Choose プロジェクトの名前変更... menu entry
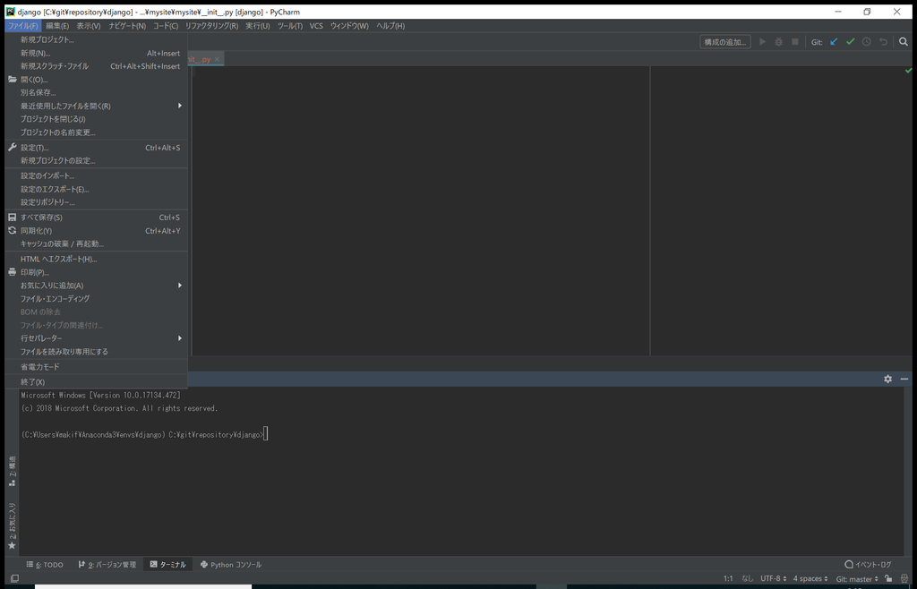Viewport: 917px width, 589px height. [x=96, y=132]
